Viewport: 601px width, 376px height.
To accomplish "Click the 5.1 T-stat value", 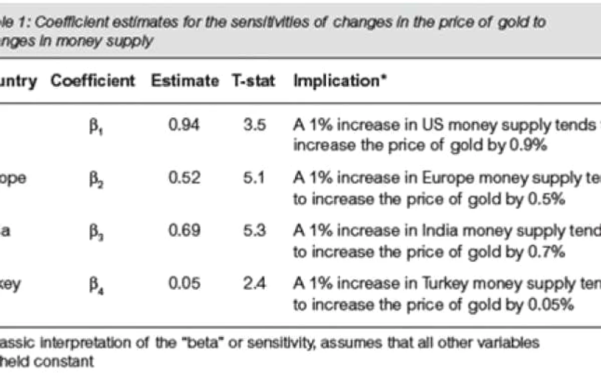I will pos(254,178).
